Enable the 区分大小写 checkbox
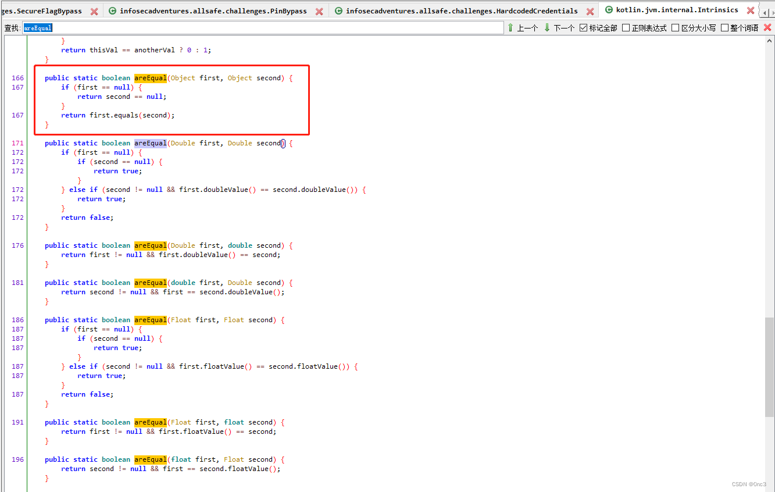This screenshot has height=492, width=775. (676, 28)
